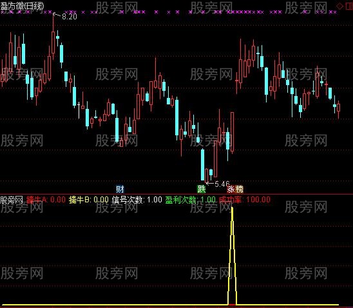This screenshot has height=308, width=353.
Task: Click the green 跌 event marker
Action: (201, 189)
